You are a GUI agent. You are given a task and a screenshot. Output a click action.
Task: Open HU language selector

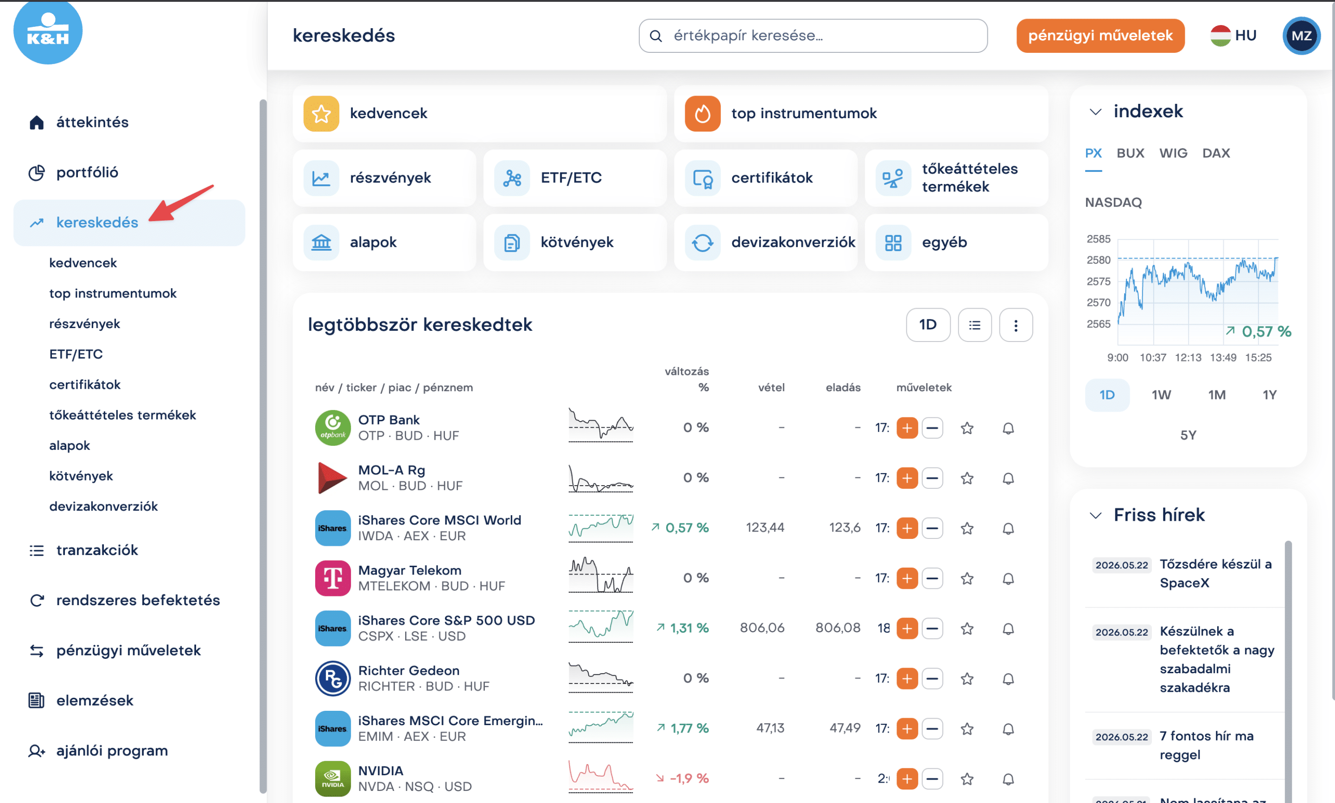tap(1233, 36)
